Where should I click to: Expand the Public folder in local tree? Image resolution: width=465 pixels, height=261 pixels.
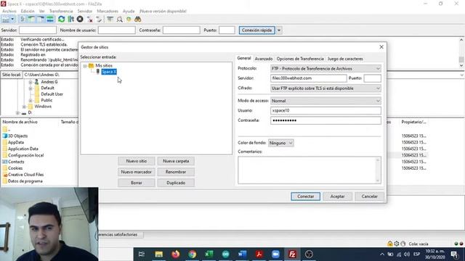[31, 100]
